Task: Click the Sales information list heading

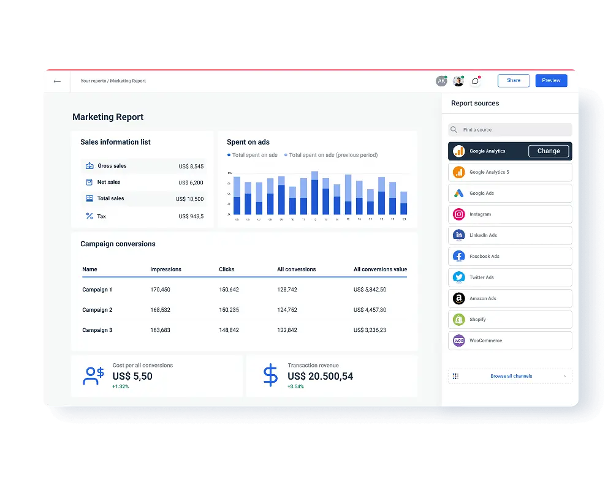Action: pos(115,142)
